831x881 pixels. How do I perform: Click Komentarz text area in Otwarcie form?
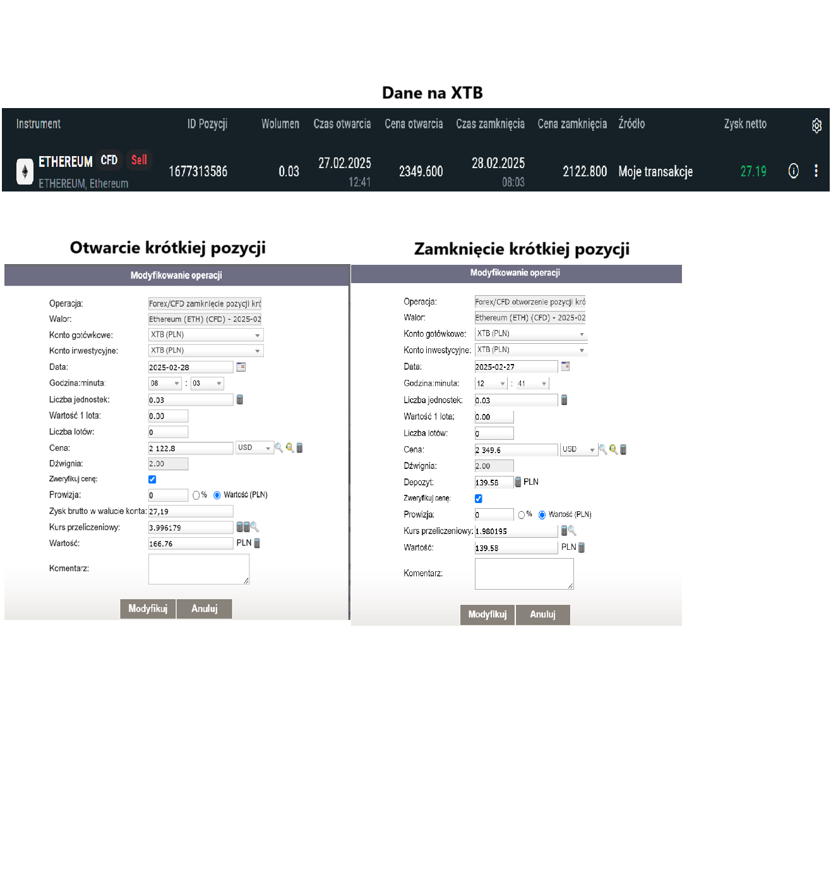click(x=199, y=569)
